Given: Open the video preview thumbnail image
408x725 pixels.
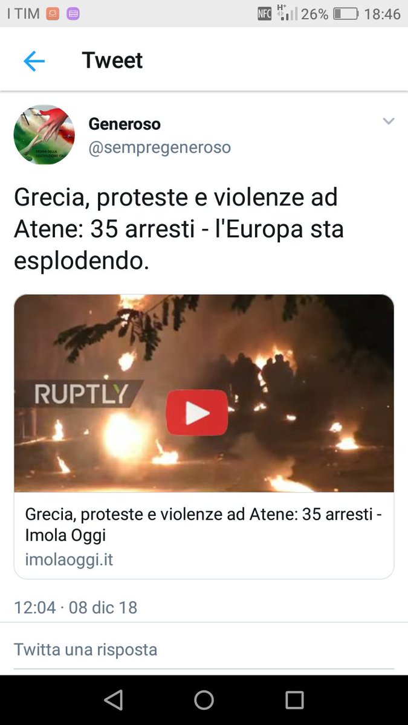Looking at the screenshot, I should coord(204,393).
